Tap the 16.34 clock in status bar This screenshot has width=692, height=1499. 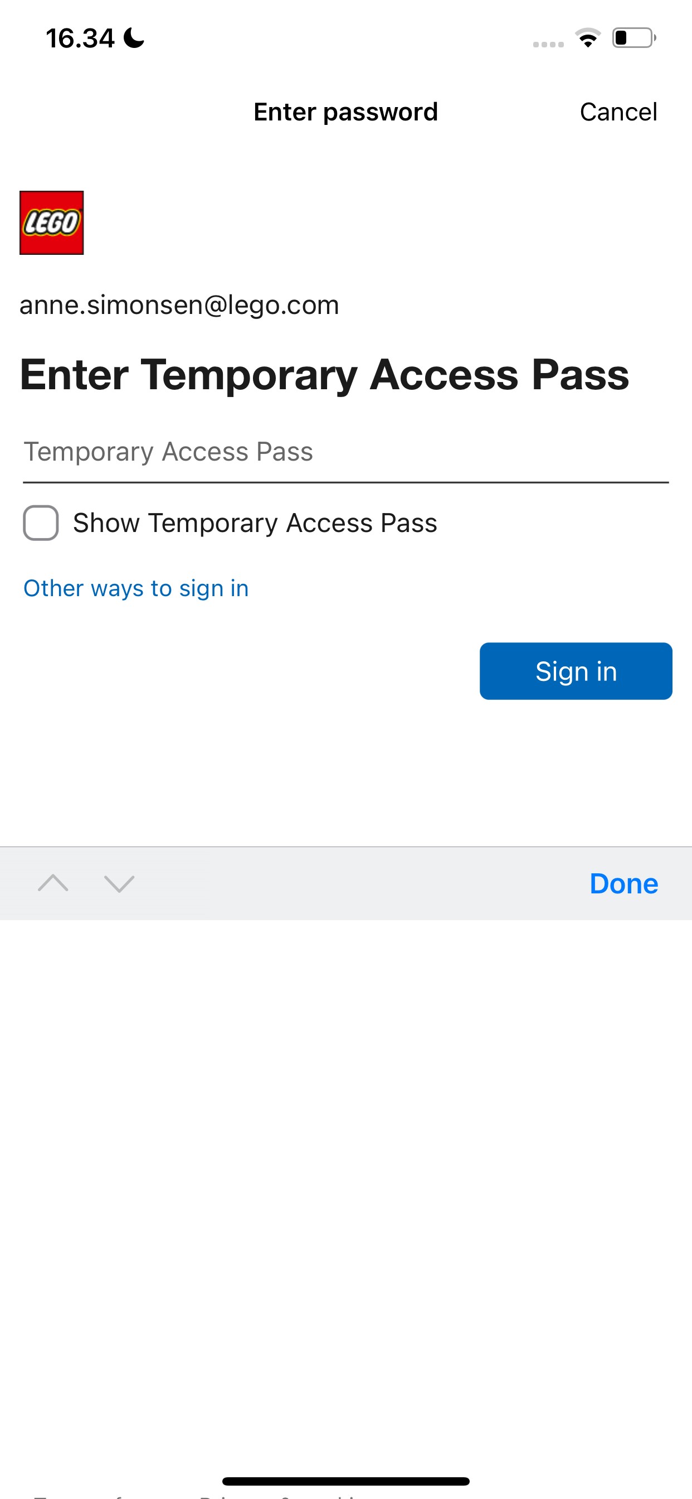click(80, 38)
